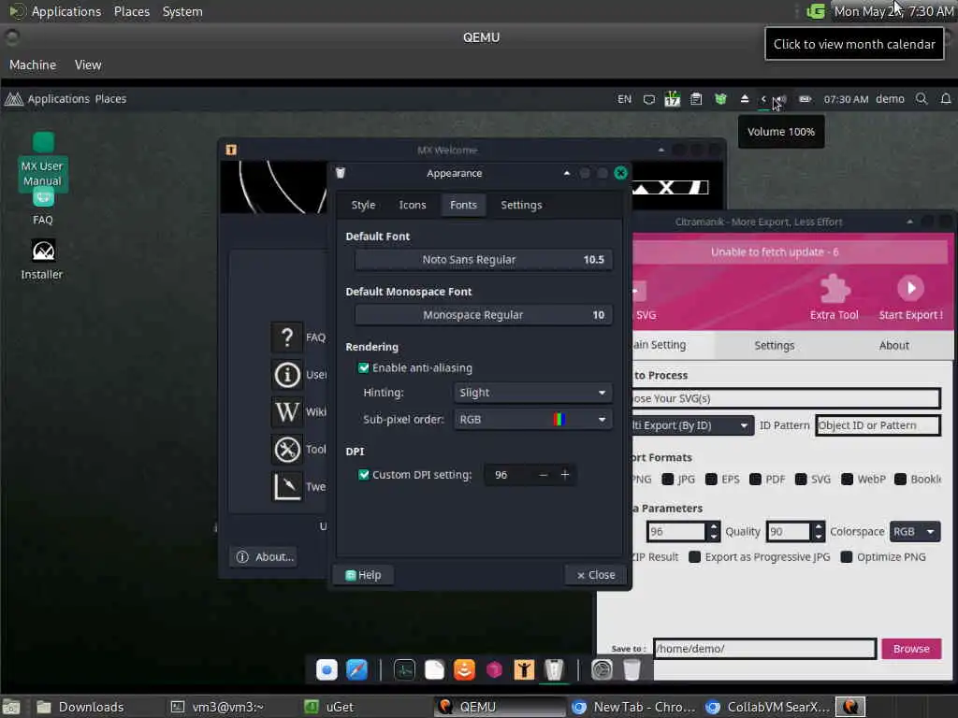The width and height of the screenshot is (958, 718).
Task: Open the Hinting dropdown set to Slight
Action: [x=532, y=393]
